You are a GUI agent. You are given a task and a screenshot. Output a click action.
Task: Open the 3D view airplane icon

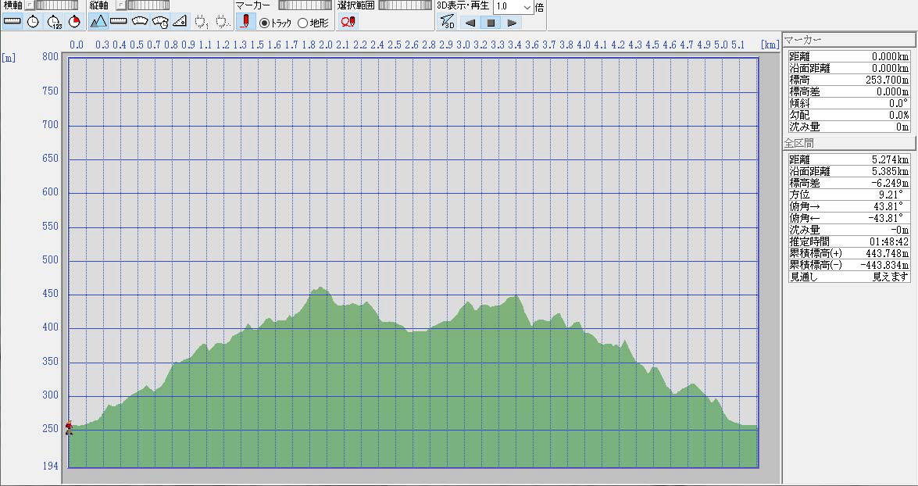447,22
